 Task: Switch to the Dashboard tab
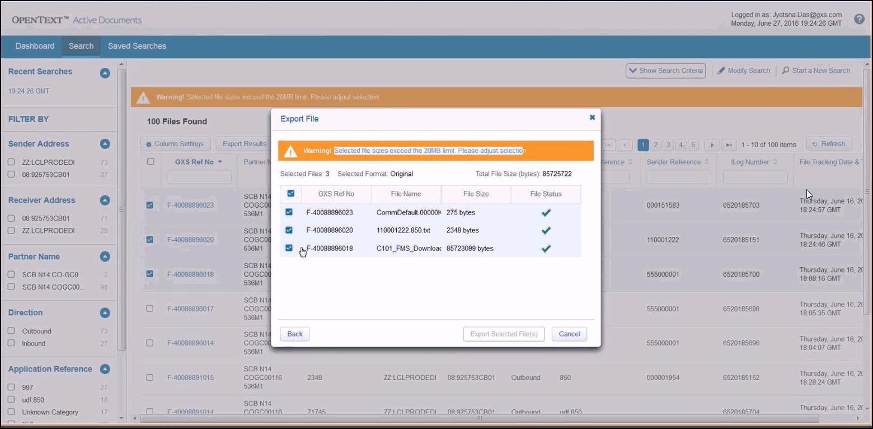35,46
